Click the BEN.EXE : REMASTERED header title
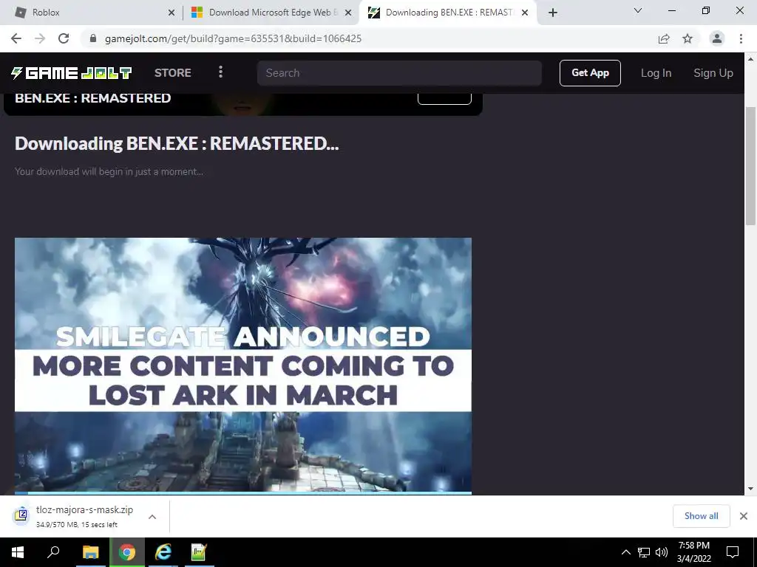This screenshot has width=757, height=567. point(92,98)
